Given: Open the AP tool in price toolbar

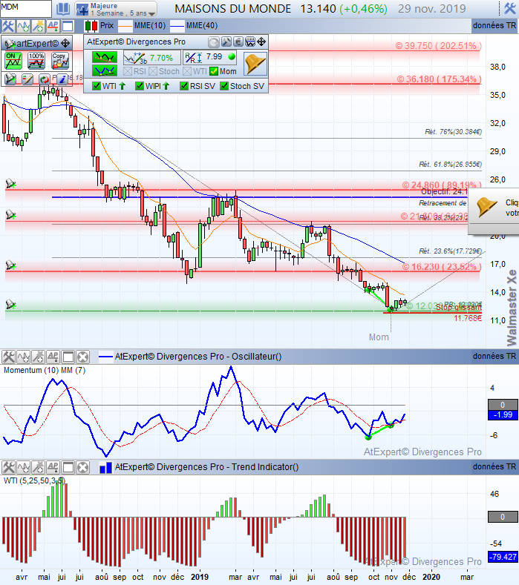Looking at the screenshot, I should (53, 26).
